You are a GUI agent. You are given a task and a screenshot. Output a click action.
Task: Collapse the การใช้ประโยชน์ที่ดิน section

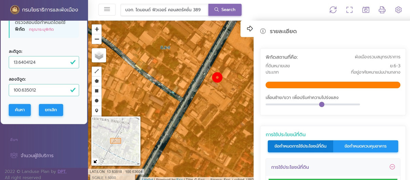[392, 167]
